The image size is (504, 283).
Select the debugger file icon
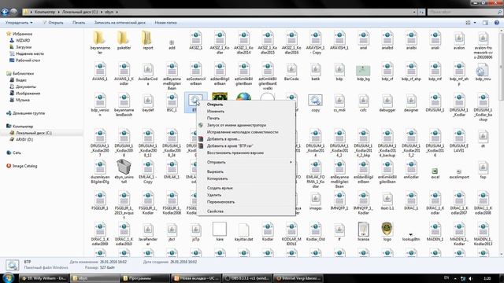[x=387, y=101]
